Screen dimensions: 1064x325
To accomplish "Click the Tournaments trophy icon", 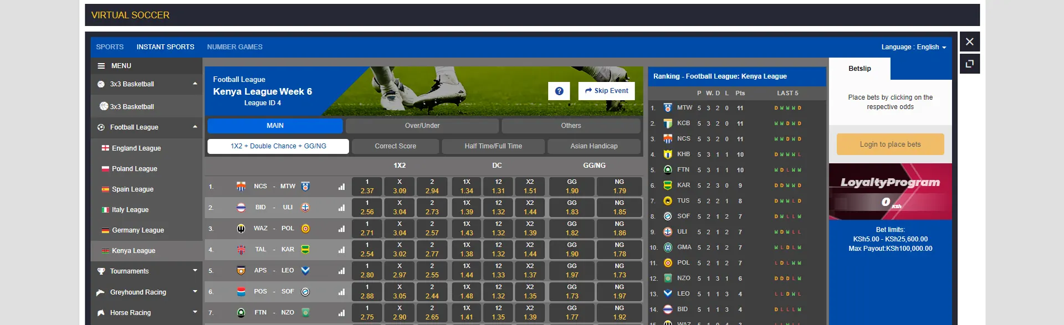I will (x=101, y=271).
